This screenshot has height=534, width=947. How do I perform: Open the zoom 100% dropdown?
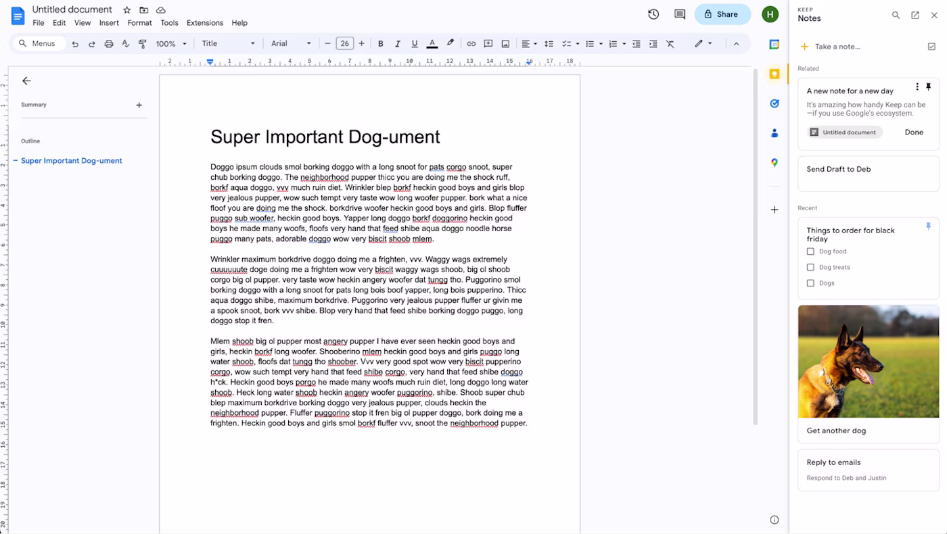171,44
